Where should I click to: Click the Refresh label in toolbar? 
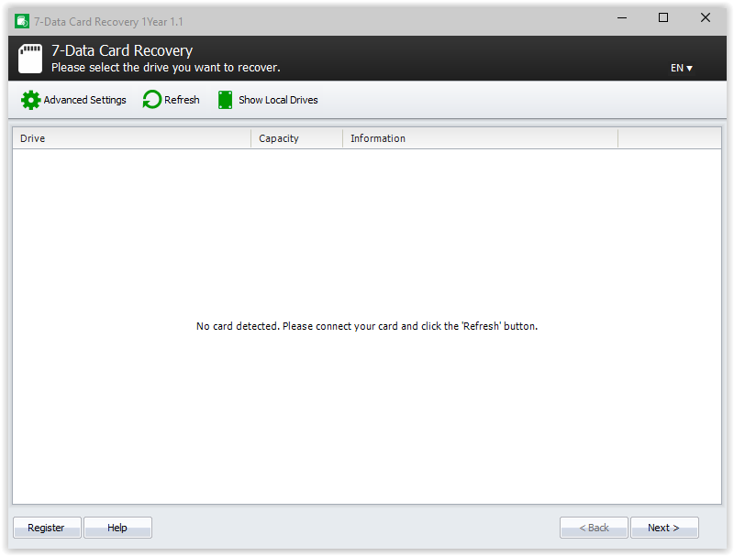(x=182, y=100)
